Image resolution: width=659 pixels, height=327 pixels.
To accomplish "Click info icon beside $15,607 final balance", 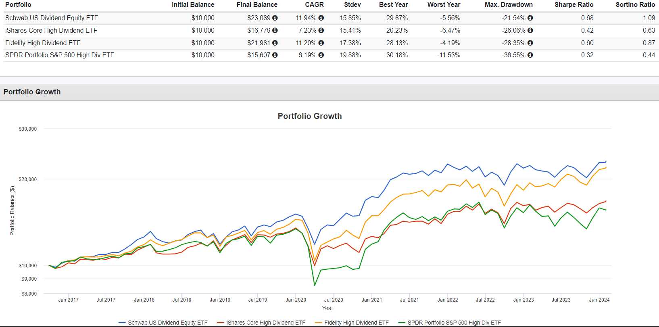I will tap(275, 55).
